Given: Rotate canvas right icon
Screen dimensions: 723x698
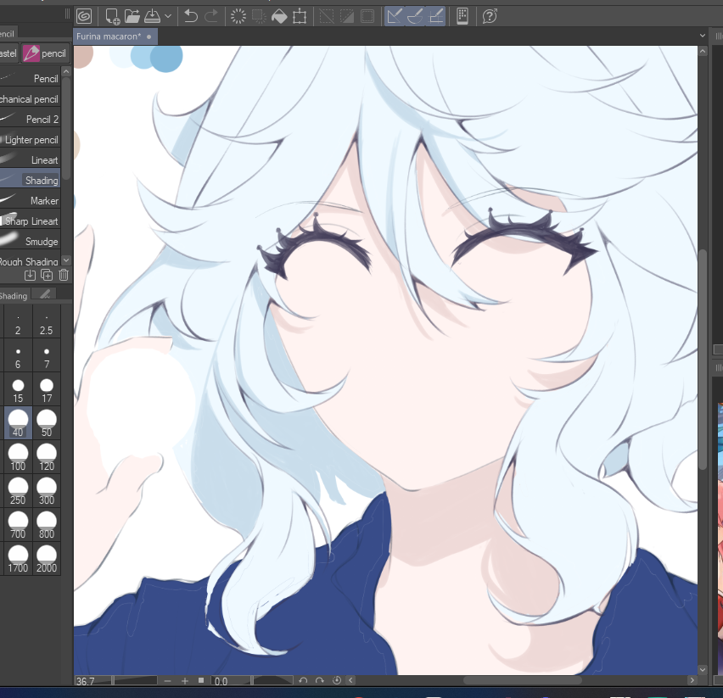Looking at the screenshot, I should [320, 680].
